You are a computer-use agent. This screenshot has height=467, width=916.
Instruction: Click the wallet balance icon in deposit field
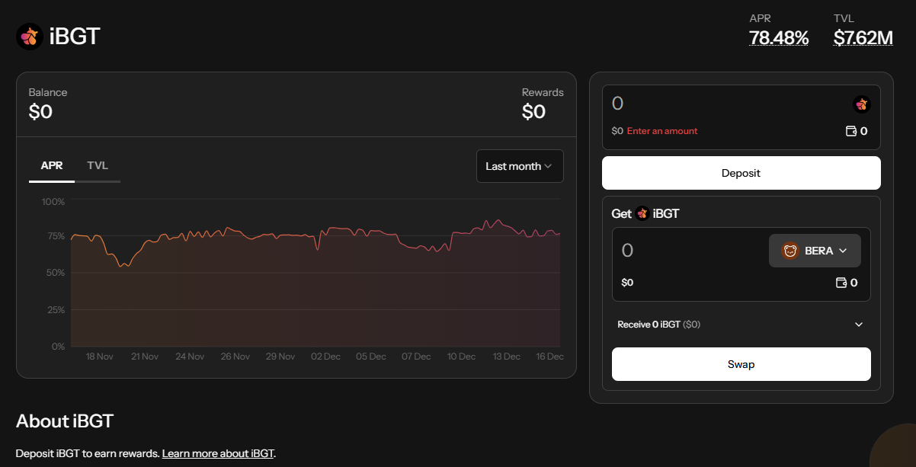click(851, 131)
